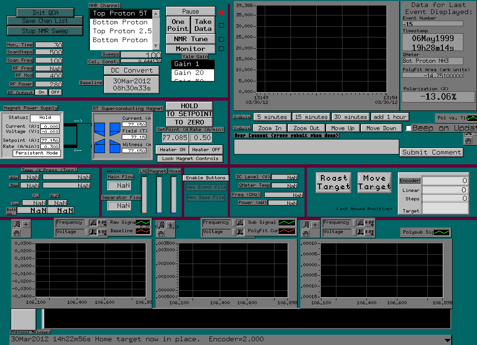This screenshot has height=345, width=477.
Task: Select Gain 1 in Yale Gain list
Action: point(193,64)
